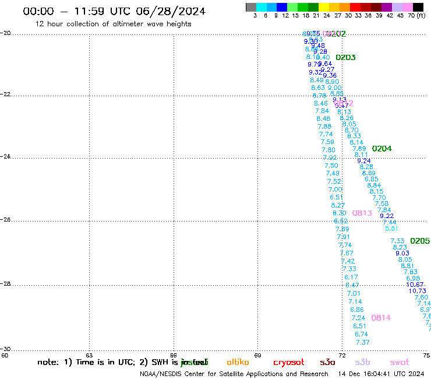Click the wave height value 8.28
The image size is (431, 379).
click(x=366, y=167)
